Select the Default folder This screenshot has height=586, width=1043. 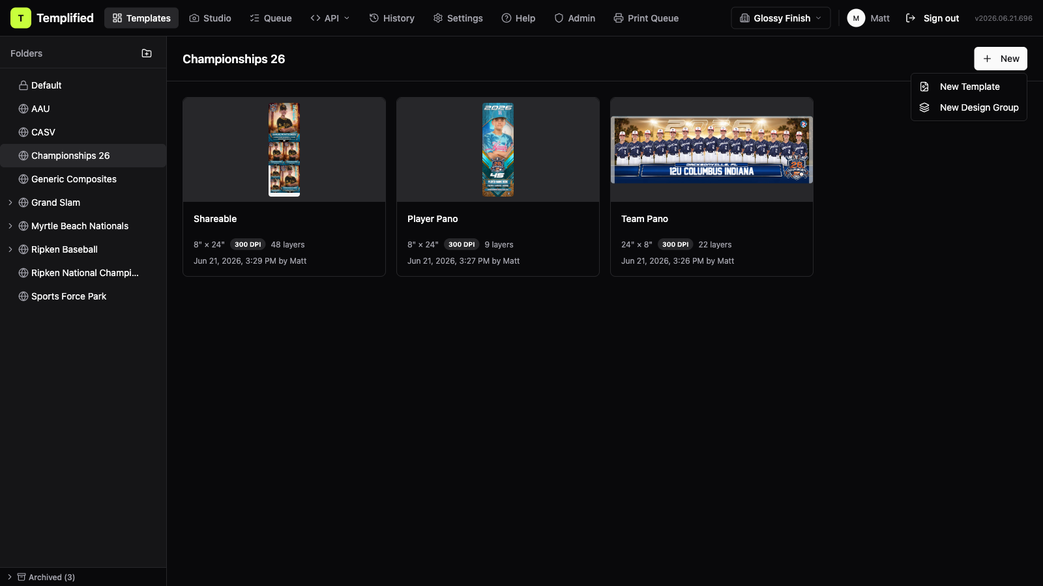[x=83, y=85]
